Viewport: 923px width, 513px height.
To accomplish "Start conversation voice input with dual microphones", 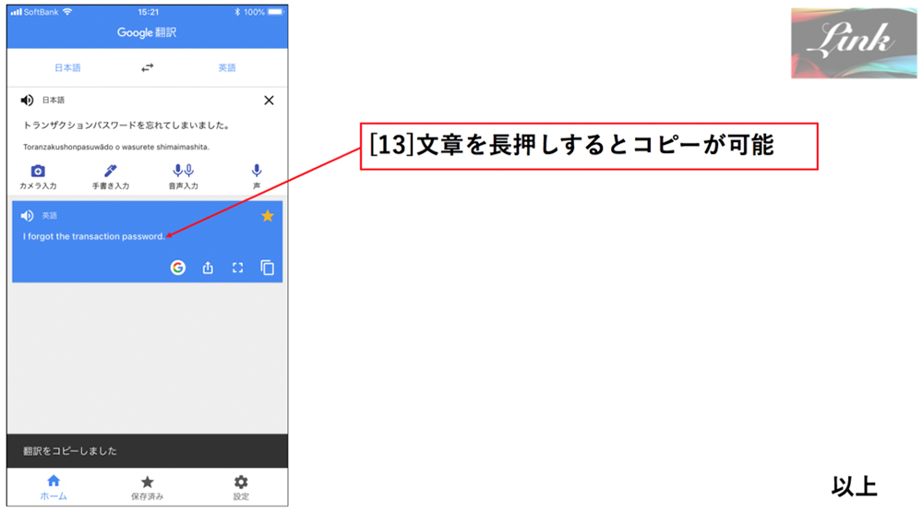I will [x=183, y=172].
